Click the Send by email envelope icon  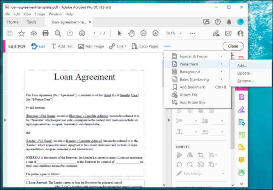point(228,33)
